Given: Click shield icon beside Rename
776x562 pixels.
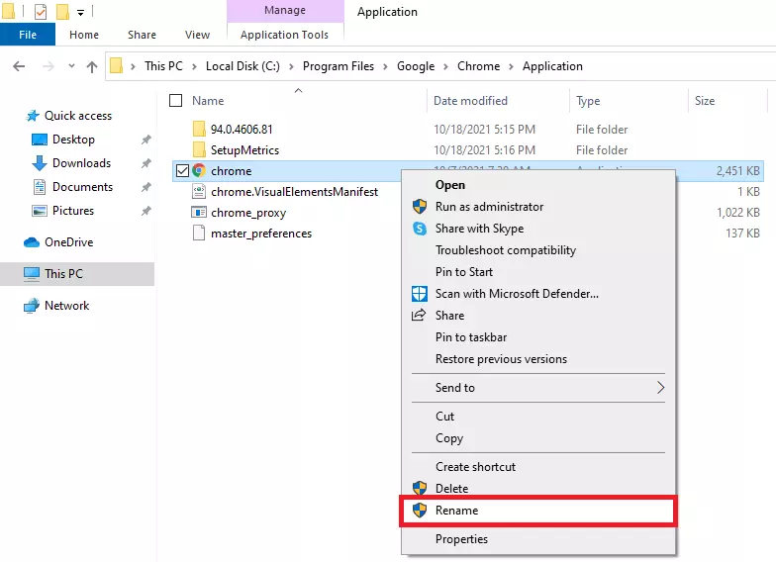Looking at the screenshot, I should (420, 511).
